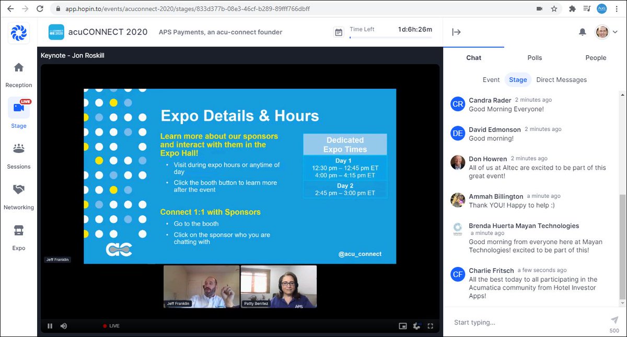Click the camera icon in the address bar
Screen dimensions: 627x337
coord(539,9)
